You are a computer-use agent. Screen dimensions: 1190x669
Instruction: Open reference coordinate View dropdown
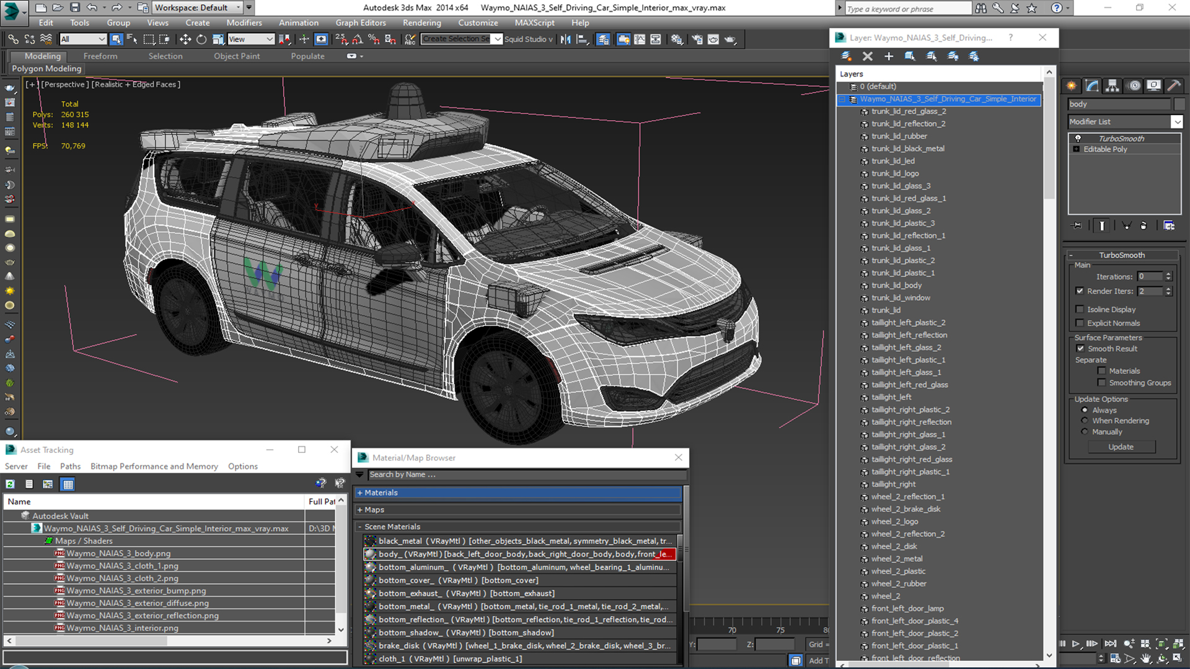click(x=251, y=39)
